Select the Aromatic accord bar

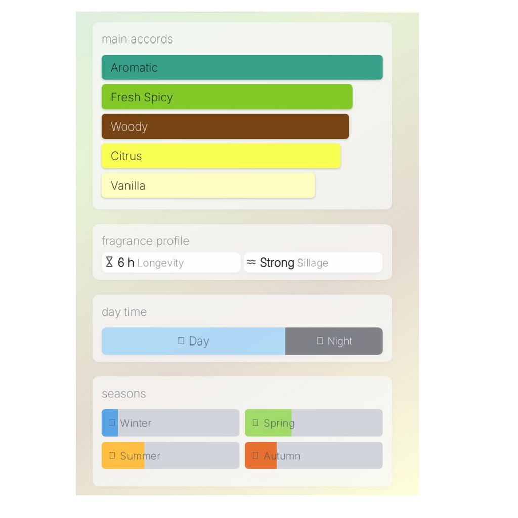point(242,67)
